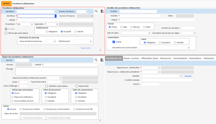Click the Suppression button
This screenshot has height=124, width=216.
click(x=85, y=48)
